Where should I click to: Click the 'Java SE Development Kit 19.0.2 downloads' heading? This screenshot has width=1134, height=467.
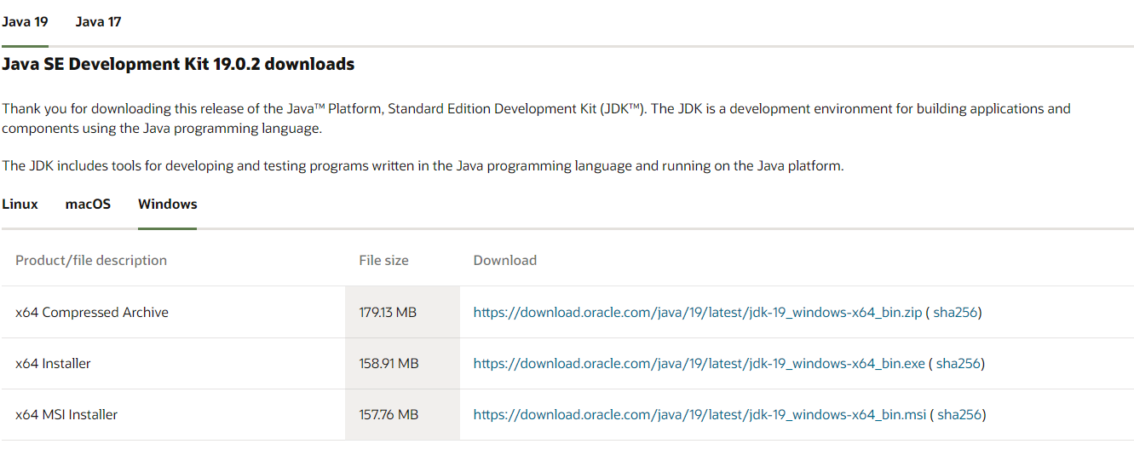point(178,65)
